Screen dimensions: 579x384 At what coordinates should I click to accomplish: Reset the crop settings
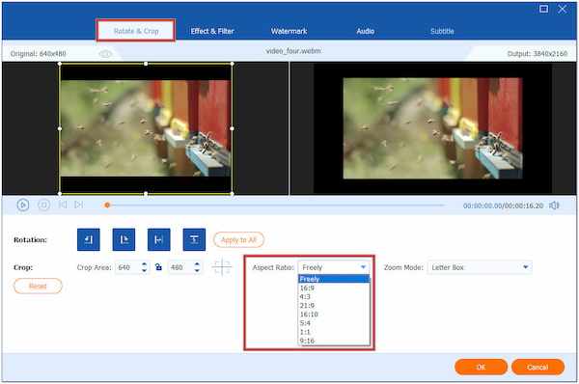coord(38,286)
